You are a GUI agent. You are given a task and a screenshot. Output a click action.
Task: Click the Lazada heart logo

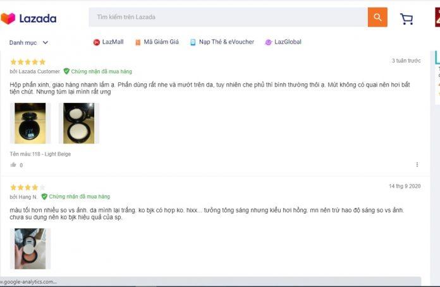pos(8,18)
